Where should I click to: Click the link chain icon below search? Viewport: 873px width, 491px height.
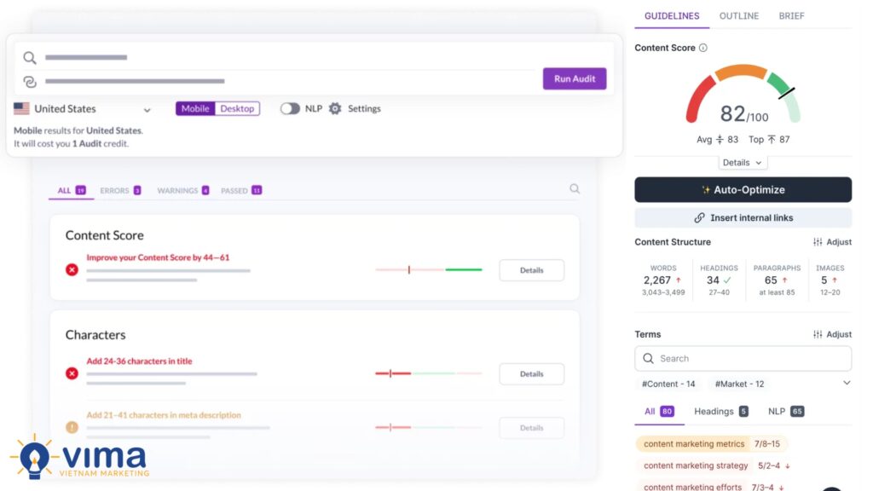(x=30, y=82)
